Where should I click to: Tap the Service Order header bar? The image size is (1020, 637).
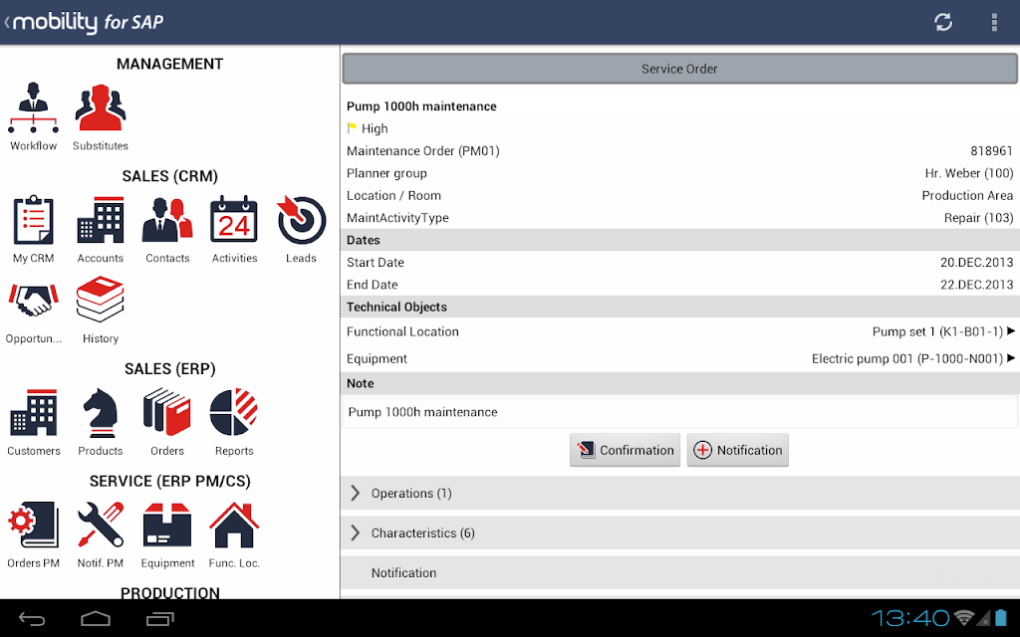point(679,69)
